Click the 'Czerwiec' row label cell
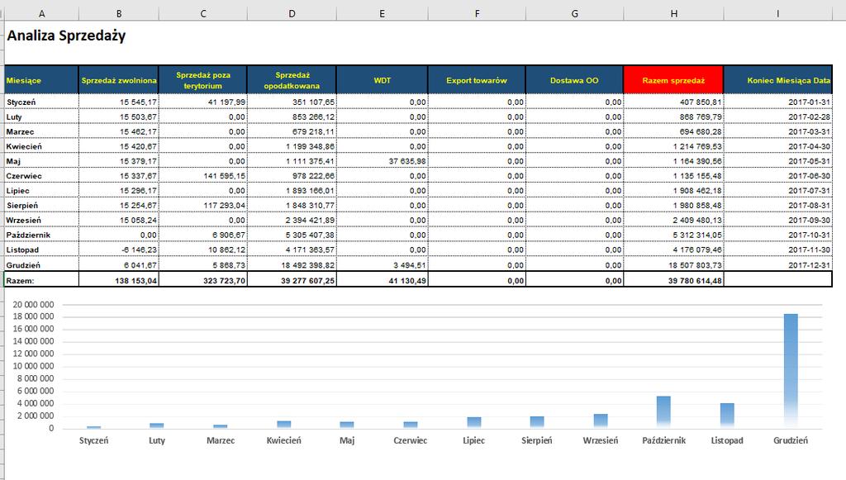The width and height of the screenshot is (846, 480). 41,176
